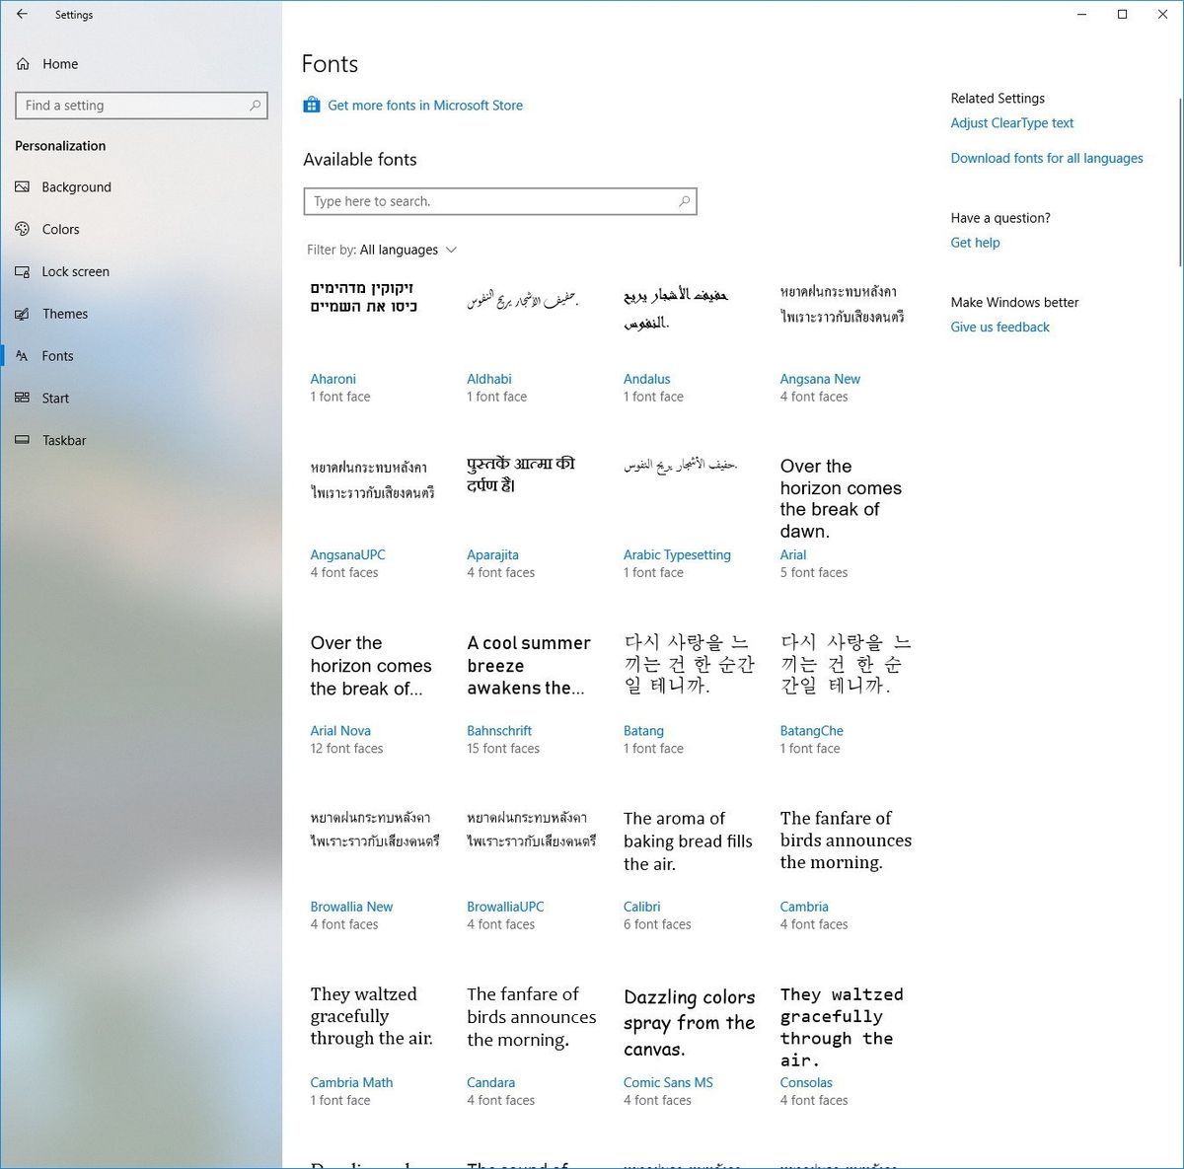Viewport: 1184px width, 1169px height.
Task: Open the Home navigation item
Action: tap(59, 63)
